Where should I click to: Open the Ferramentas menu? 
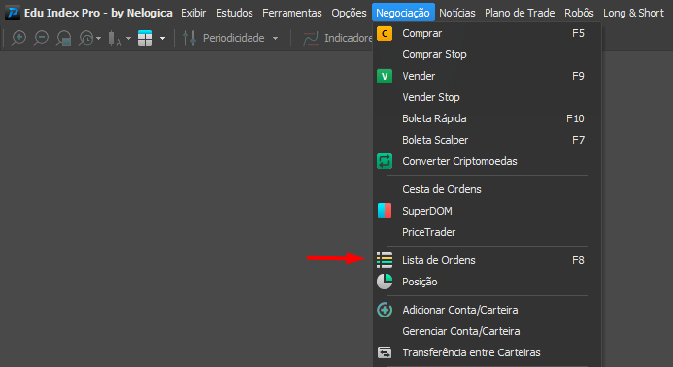292,13
